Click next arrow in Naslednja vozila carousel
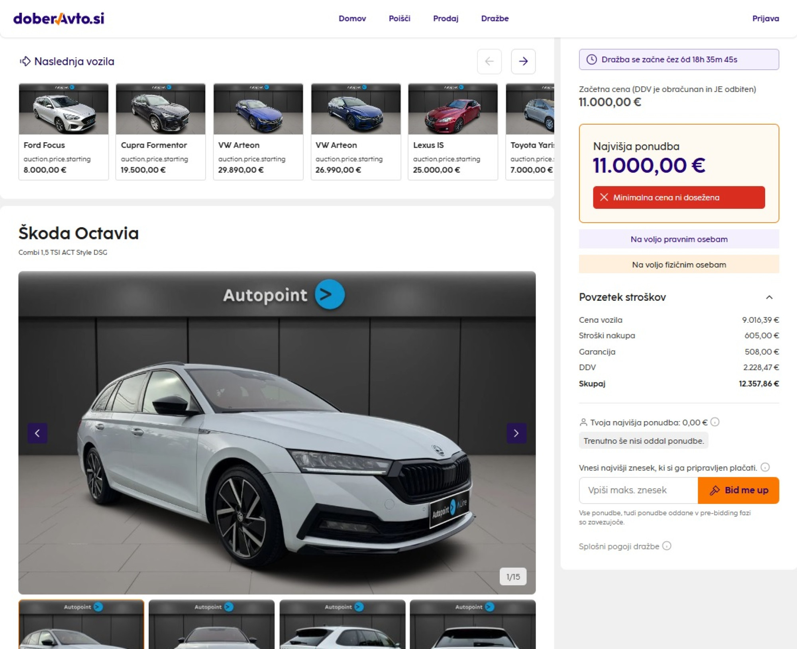Image resolution: width=797 pixels, height=649 pixels. tap(523, 61)
